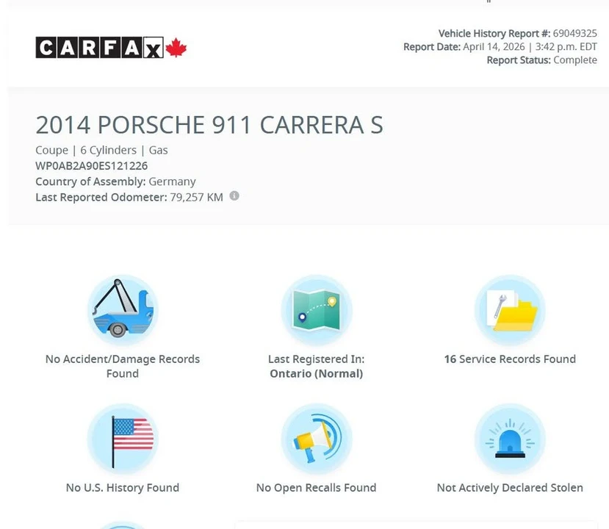
Task: Select "No Open Recalls Found" label
Action: tap(317, 487)
